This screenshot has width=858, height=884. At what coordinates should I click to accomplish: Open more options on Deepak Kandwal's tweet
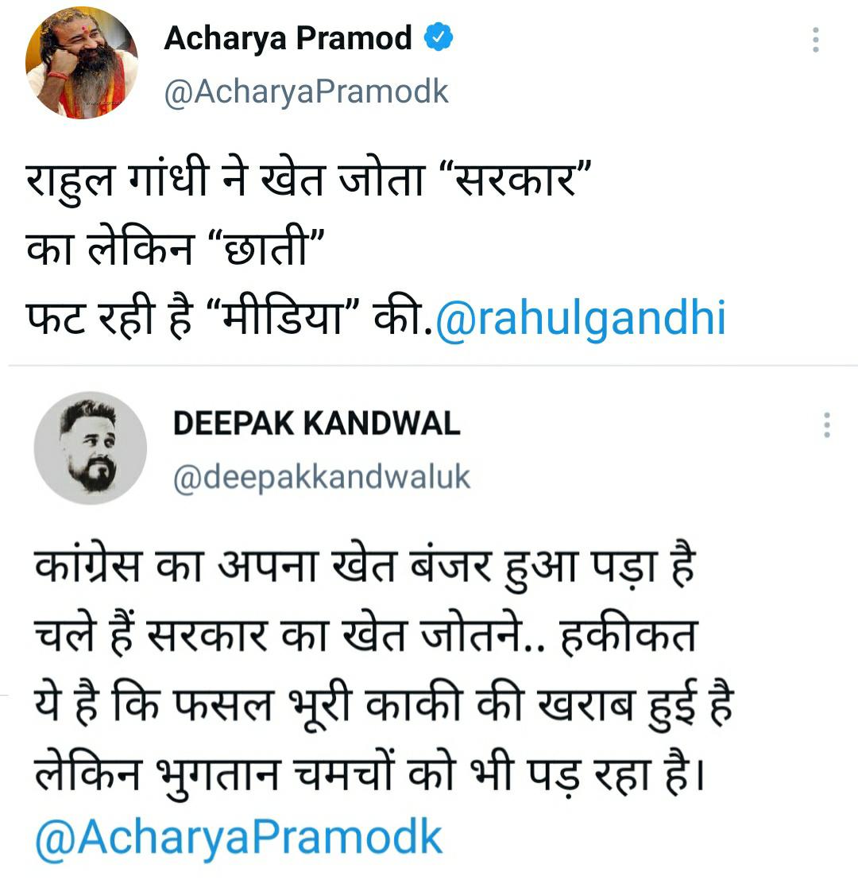click(827, 425)
